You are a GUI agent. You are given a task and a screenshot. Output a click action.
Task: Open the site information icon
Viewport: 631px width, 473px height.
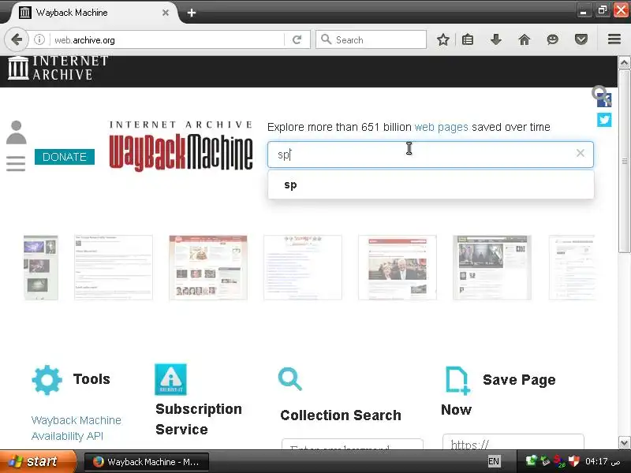[39, 40]
